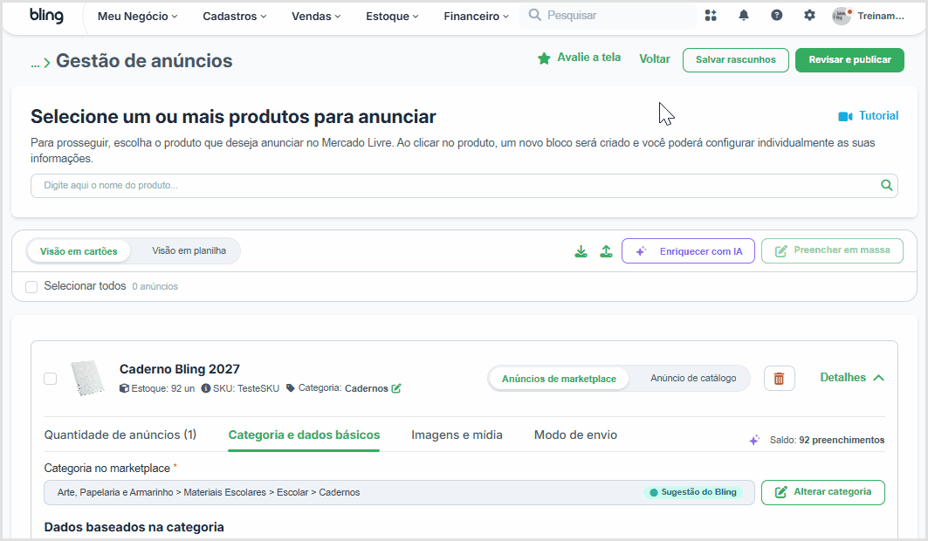
Task: Click the Treinam... profile avatar
Action: (841, 16)
